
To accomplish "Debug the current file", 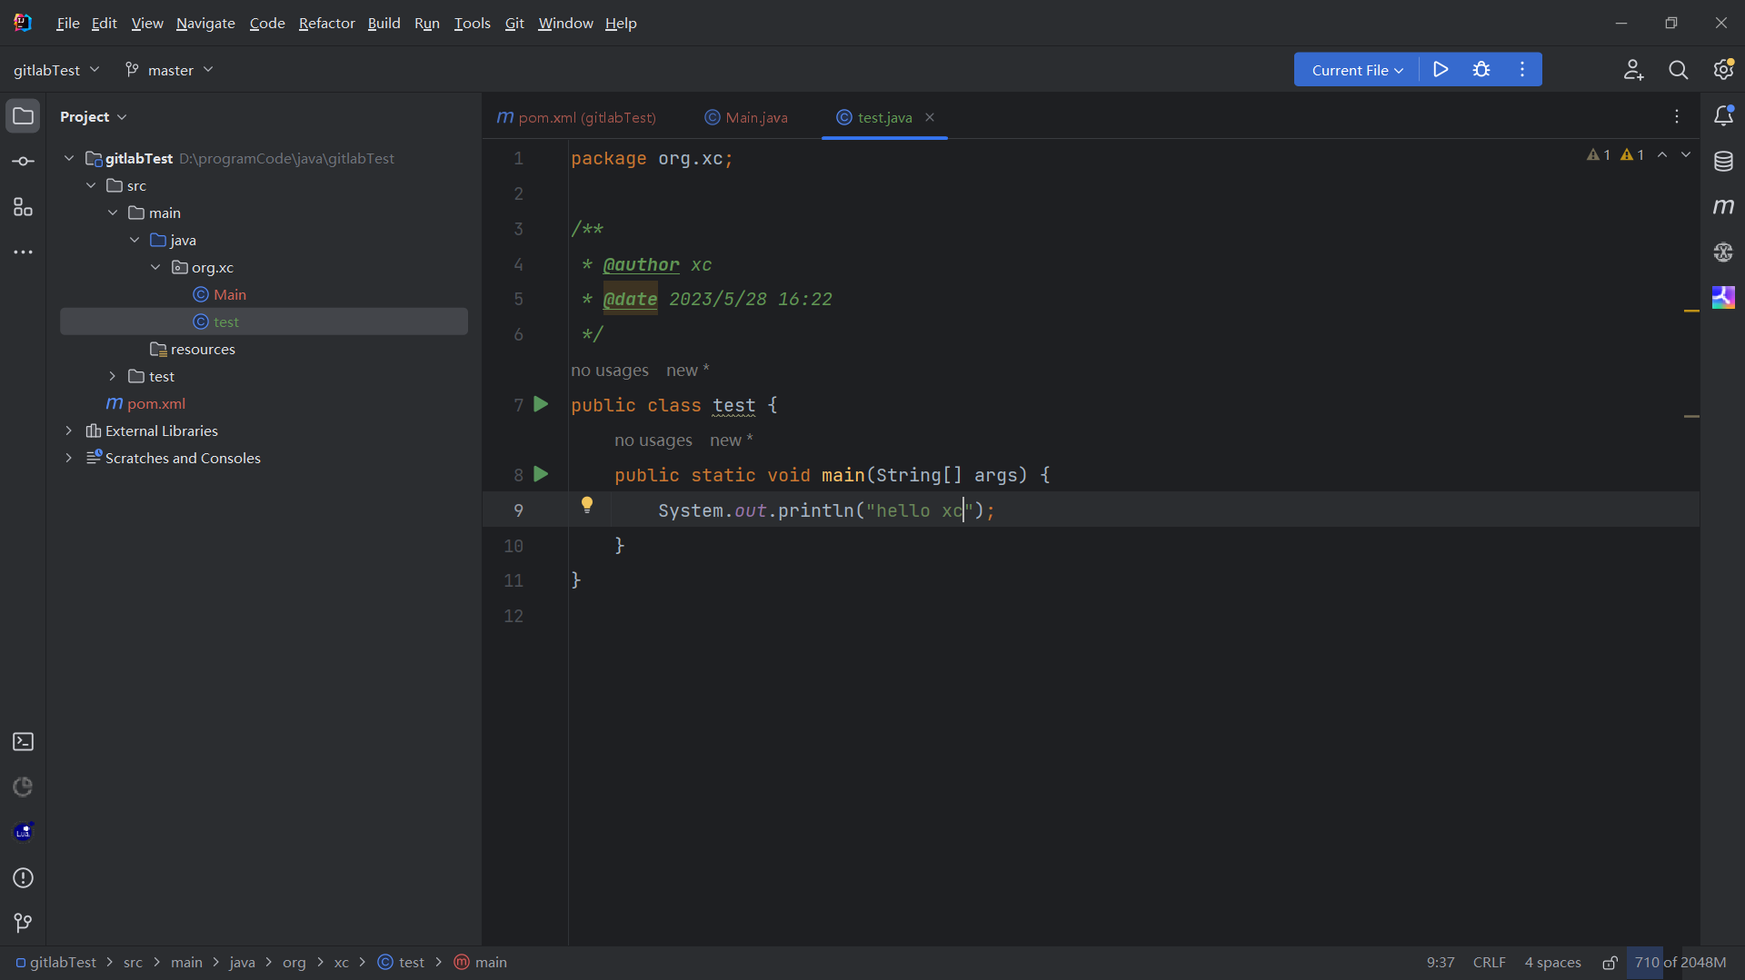I will tap(1481, 70).
